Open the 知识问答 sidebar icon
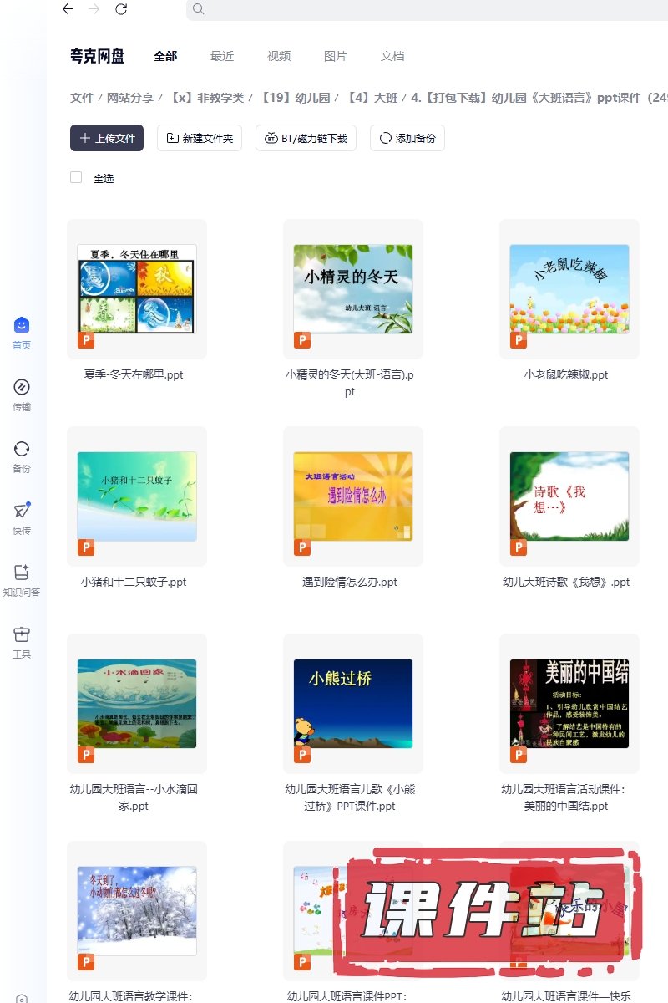The height and width of the screenshot is (1003, 668). click(22, 573)
